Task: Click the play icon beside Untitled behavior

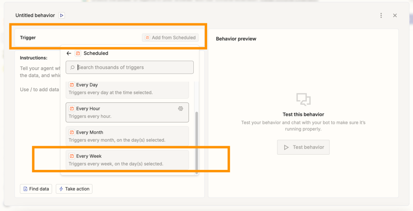Action: pyautogui.click(x=61, y=15)
